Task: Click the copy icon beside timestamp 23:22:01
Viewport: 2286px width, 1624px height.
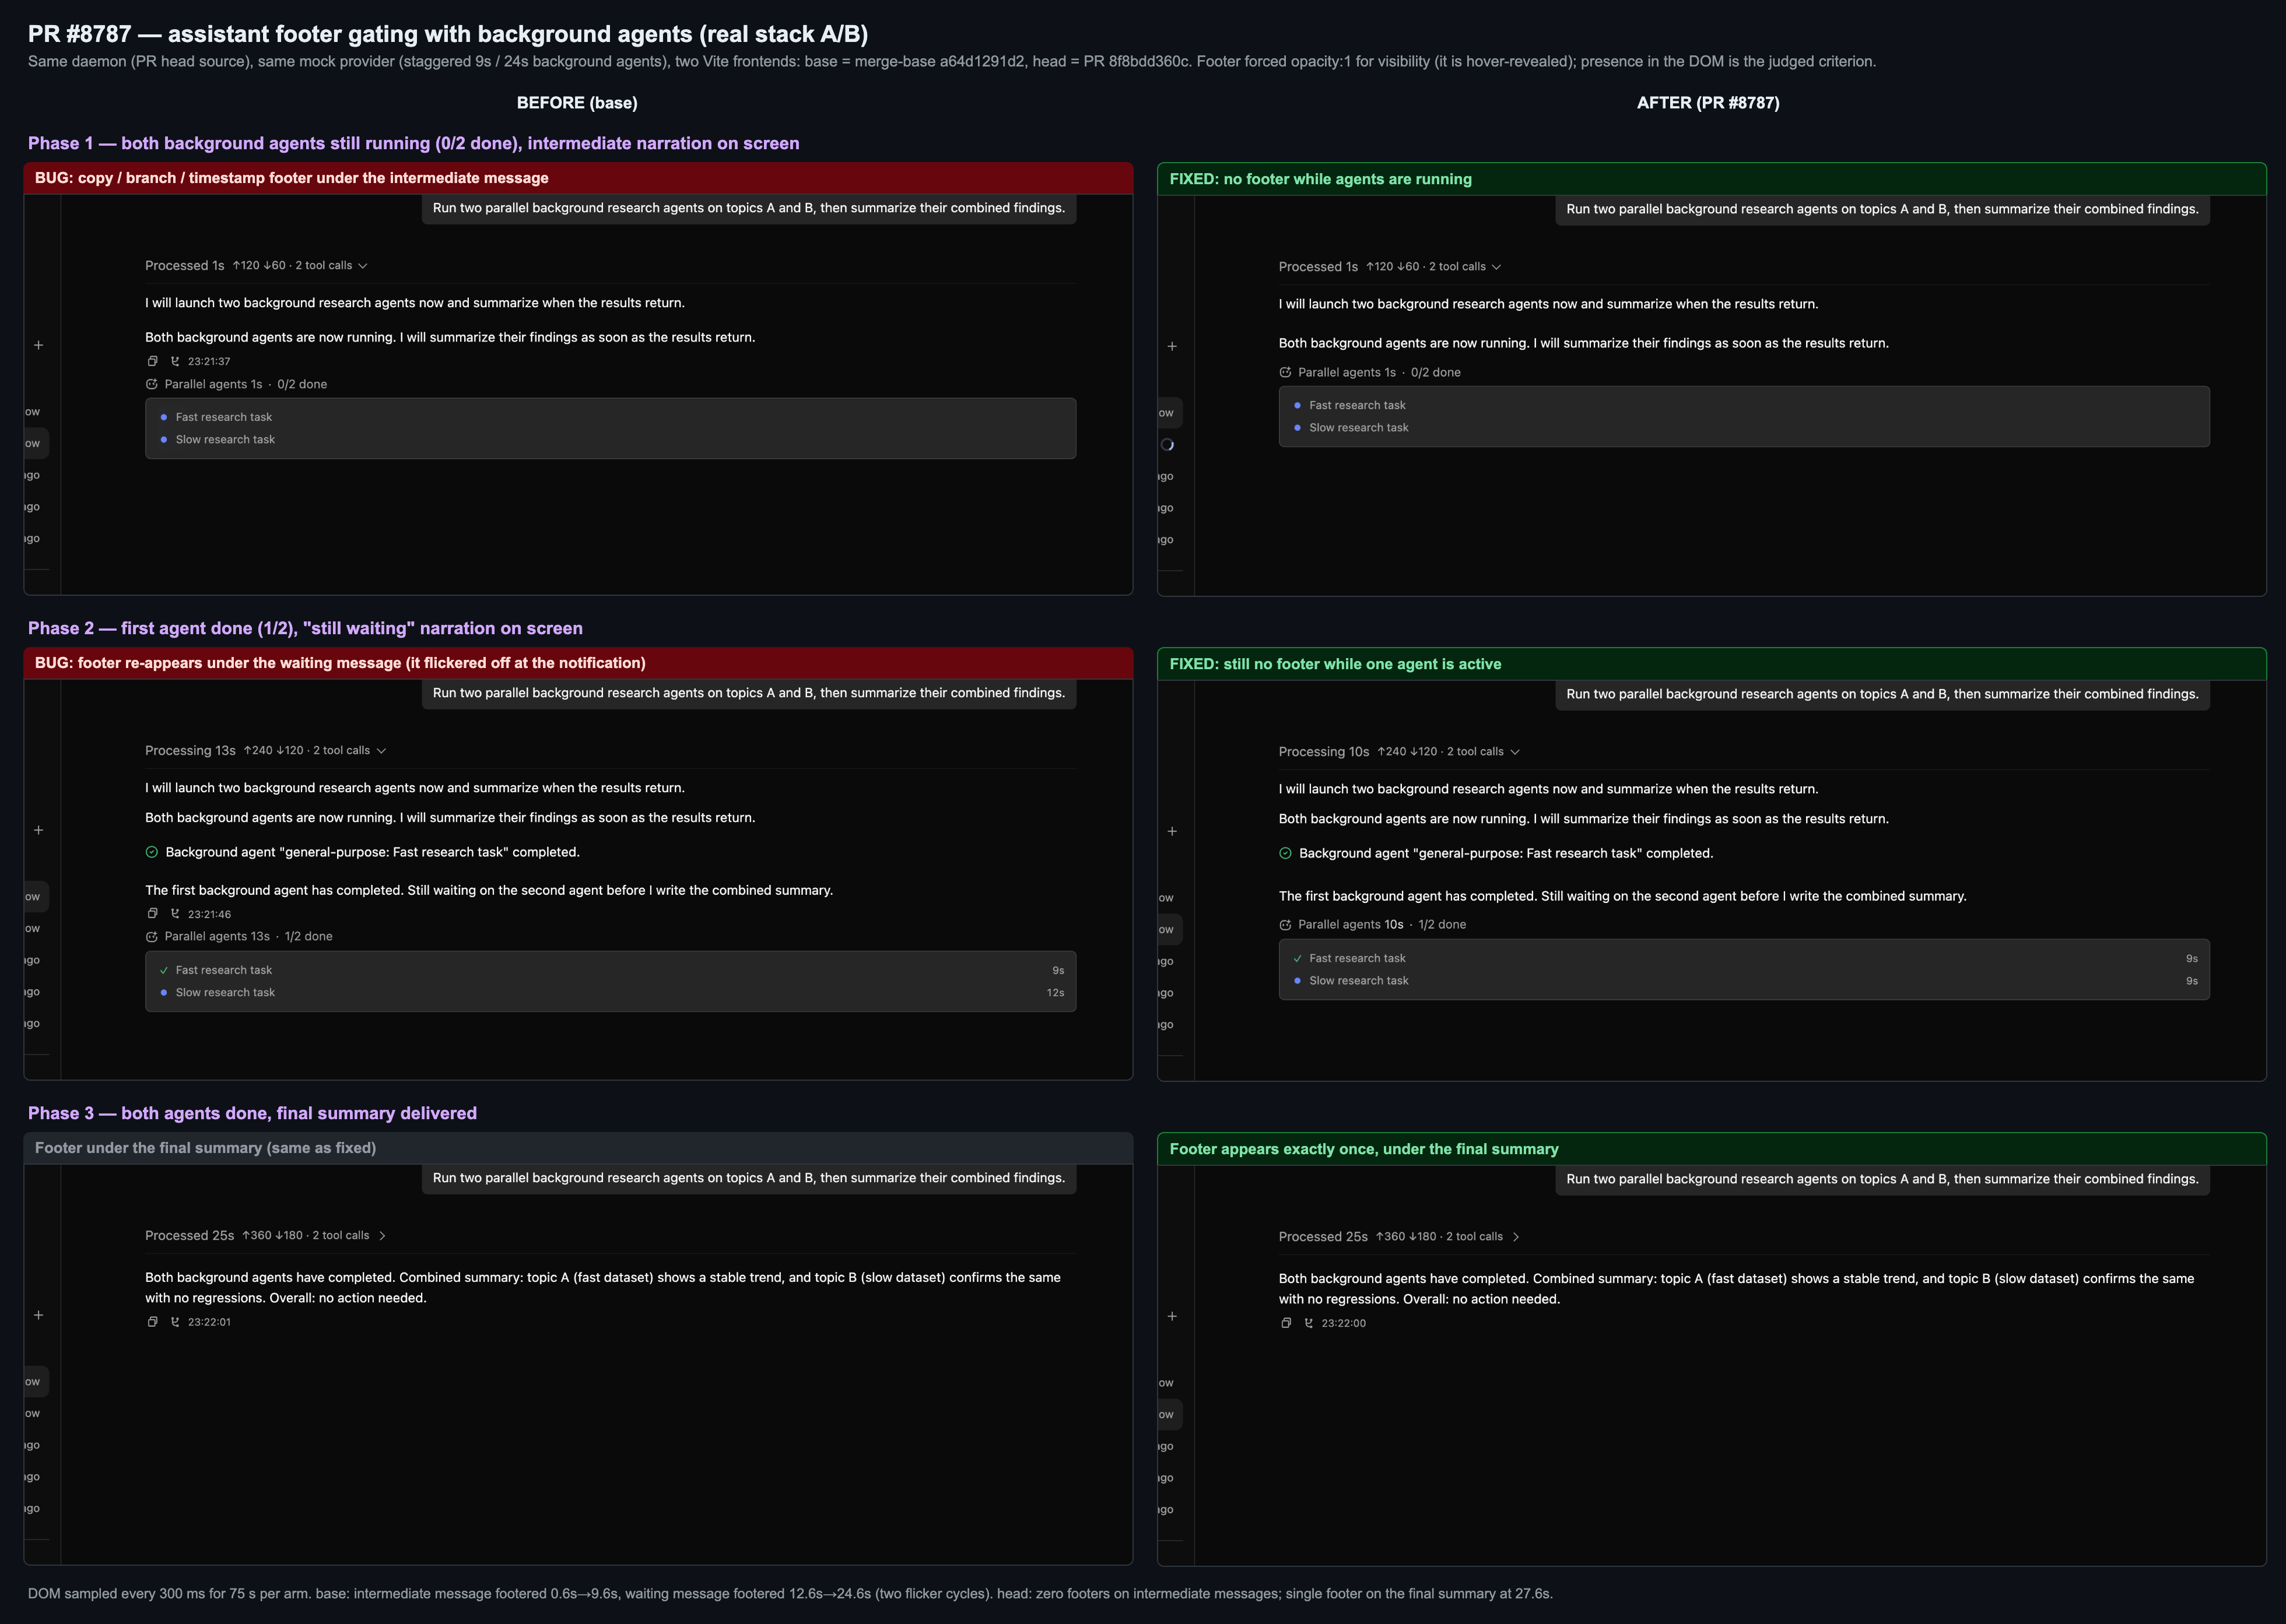Action: coord(152,1321)
